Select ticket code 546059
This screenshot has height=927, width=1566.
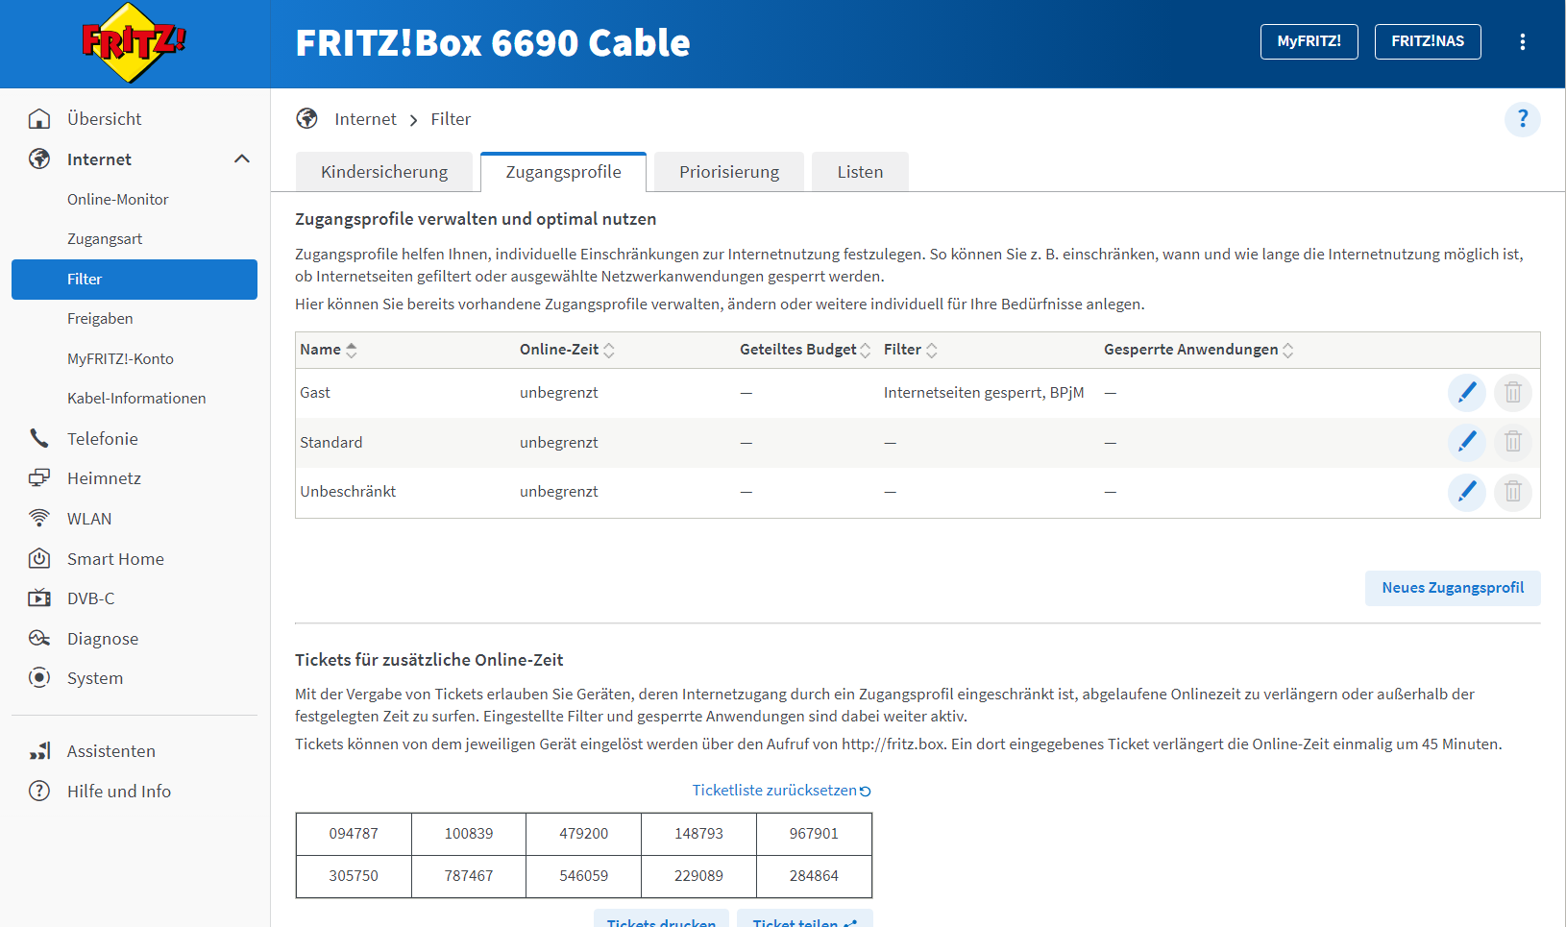(584, 876)
